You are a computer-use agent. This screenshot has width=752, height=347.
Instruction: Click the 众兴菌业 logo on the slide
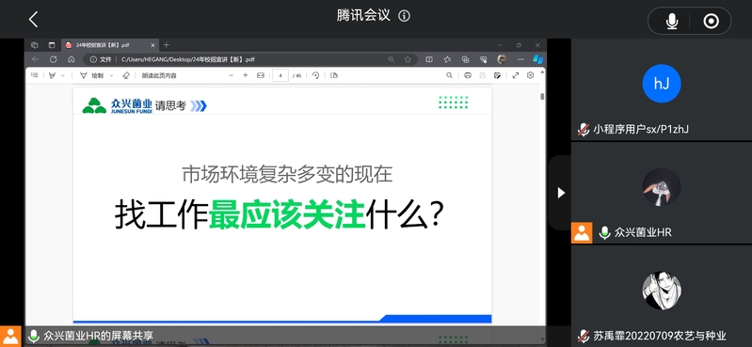tap(117, 105)
